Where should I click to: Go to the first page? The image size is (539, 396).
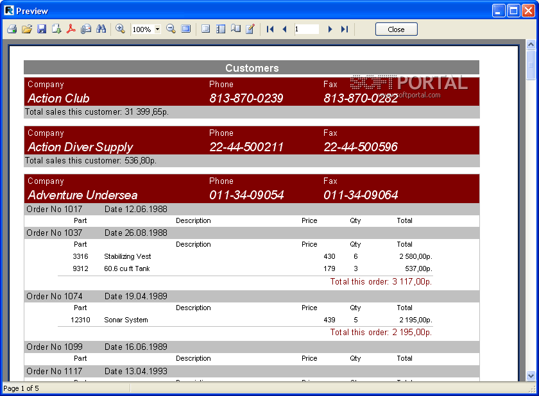270,29
